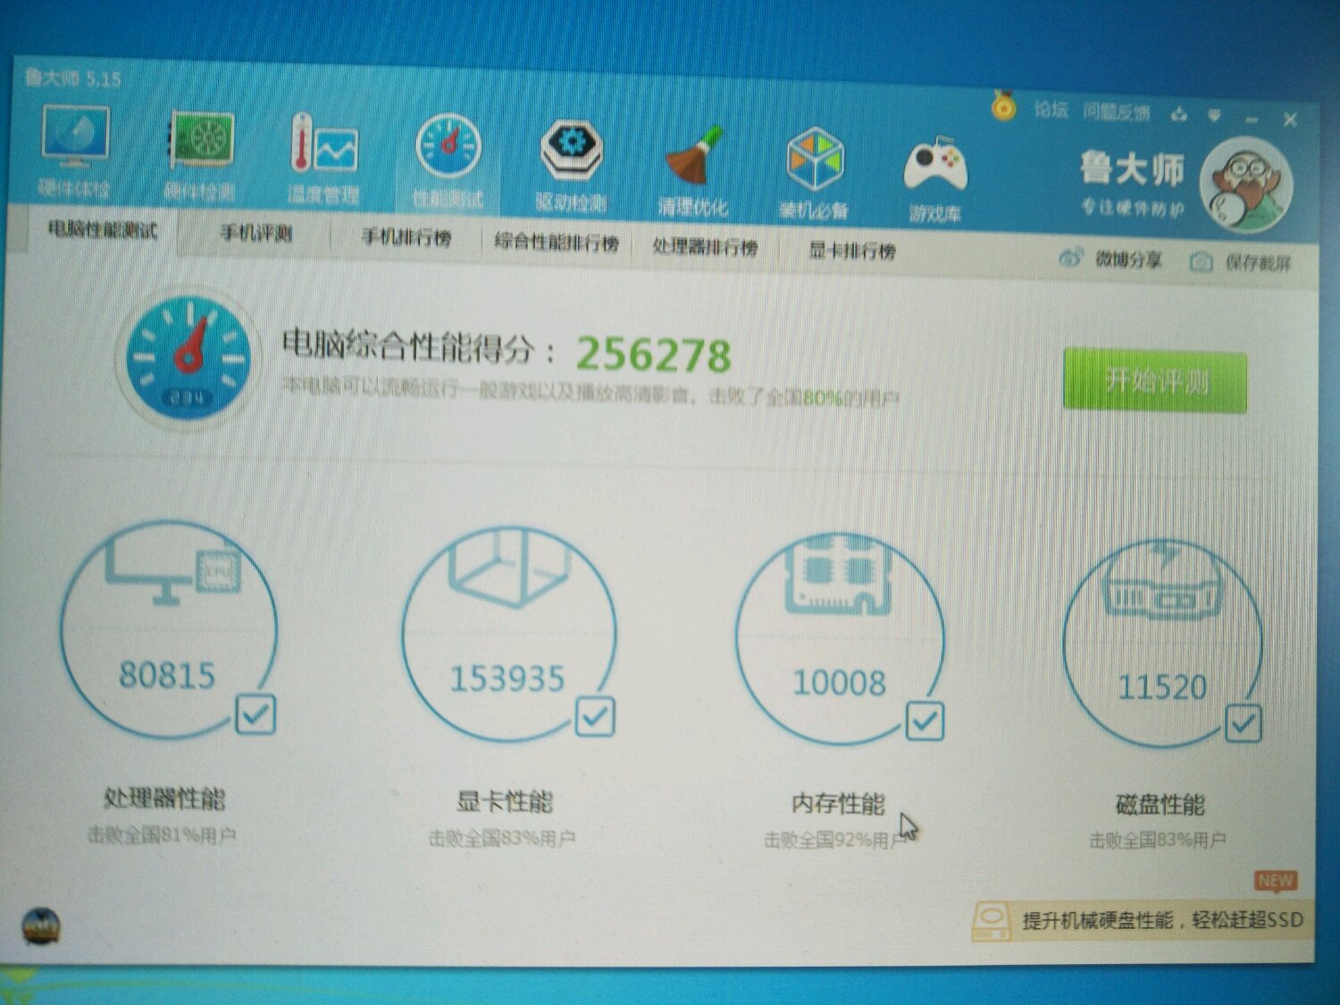The width and height of the screenshot is (1340, 1005).
Task: Click the speedometer gauge score icon
Action: 187,357
